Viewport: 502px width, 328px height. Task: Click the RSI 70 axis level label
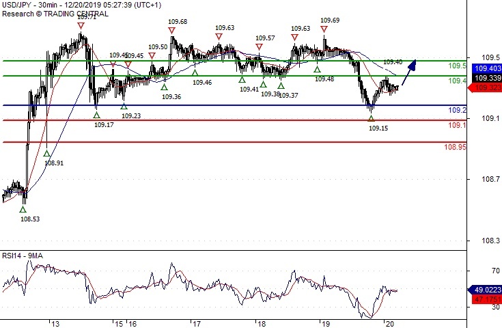(496, 271)
